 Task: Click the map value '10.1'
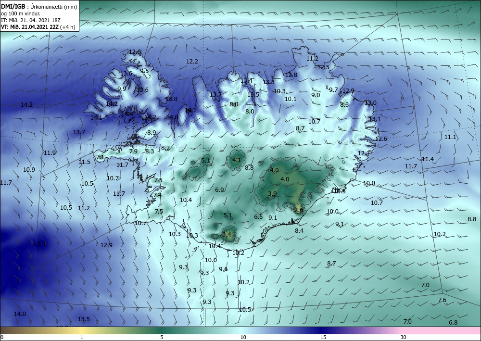tap(291, 99)
